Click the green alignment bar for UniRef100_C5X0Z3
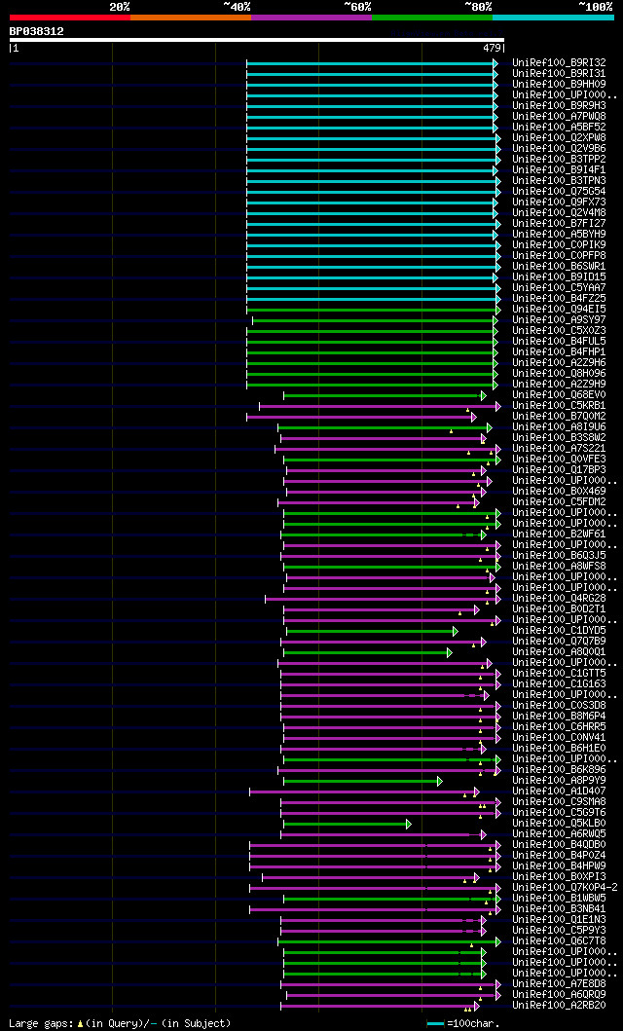Screen dimensions: 623x1031 tap(373, 331)
